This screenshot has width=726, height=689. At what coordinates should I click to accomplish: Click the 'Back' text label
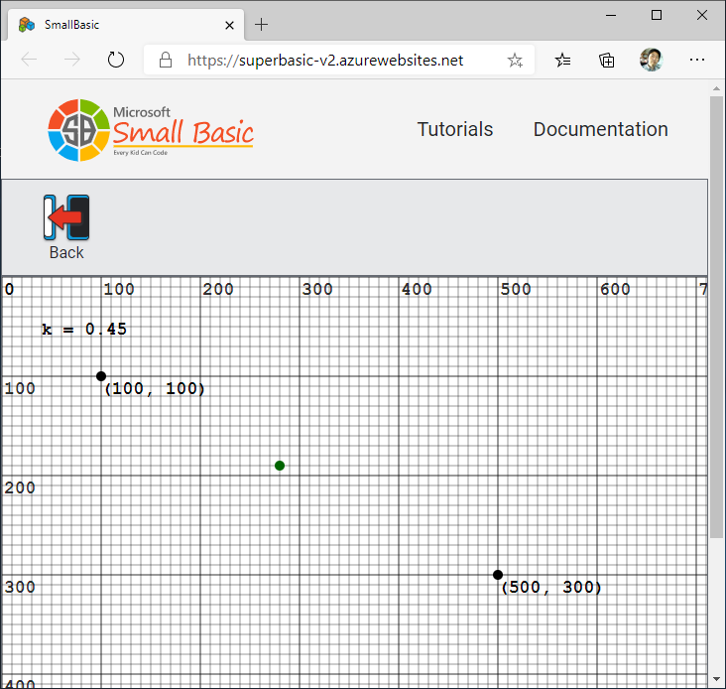click(x=66, y=253)
